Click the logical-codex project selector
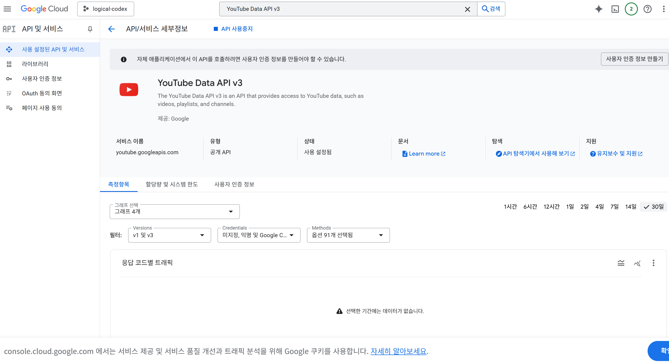Image resolution: width=669 pixels, height=364 pixels. pos(105,9)
